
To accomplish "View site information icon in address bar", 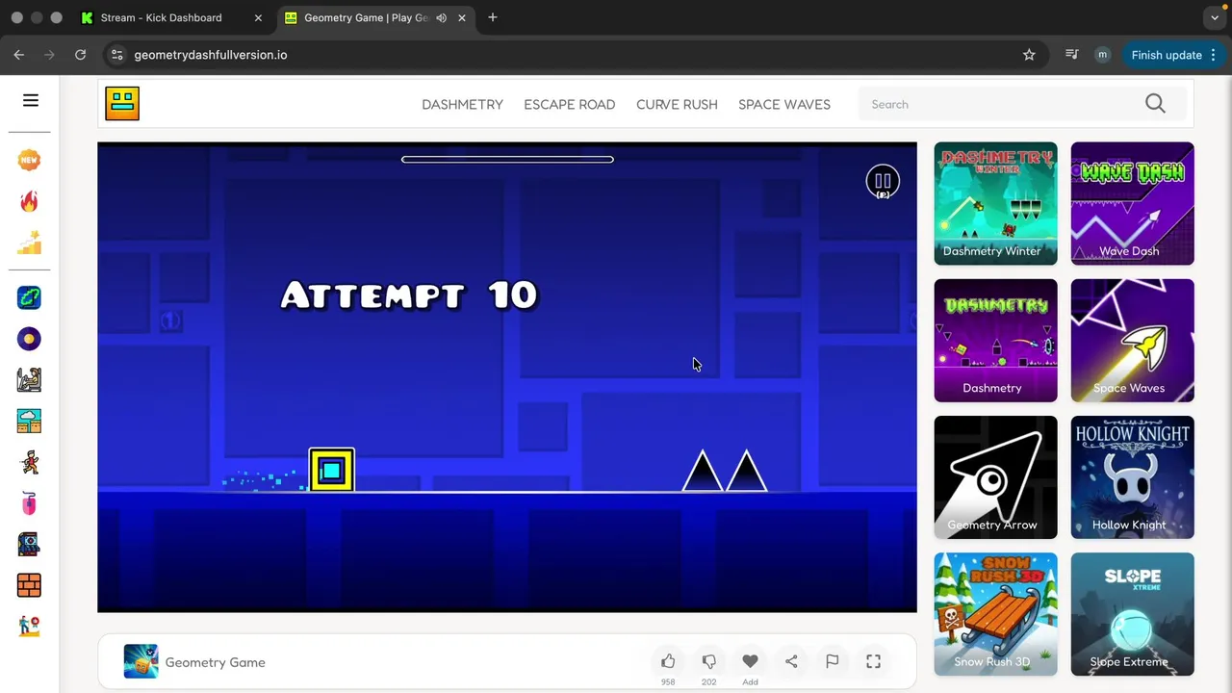I will (x=116, y=55).
